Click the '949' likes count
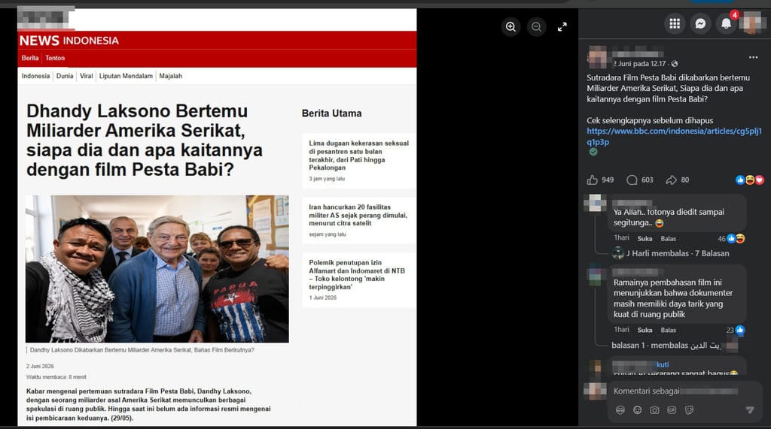771x429 pixels. pyautogui.click(x=608, y=180)
